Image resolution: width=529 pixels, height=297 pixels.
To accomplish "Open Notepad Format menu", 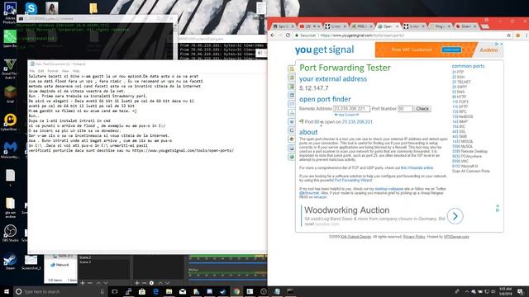I will (53, 71).
